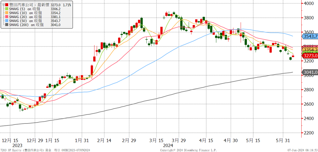318x152 pixels.
Task: Select the SMAVG (20) on 收盤 legend label
Action: point(26,17)
